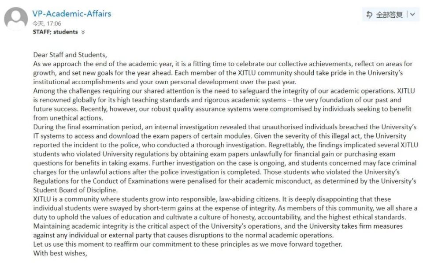
Task: Select the STAFF recipient
Action: point(42,32)
